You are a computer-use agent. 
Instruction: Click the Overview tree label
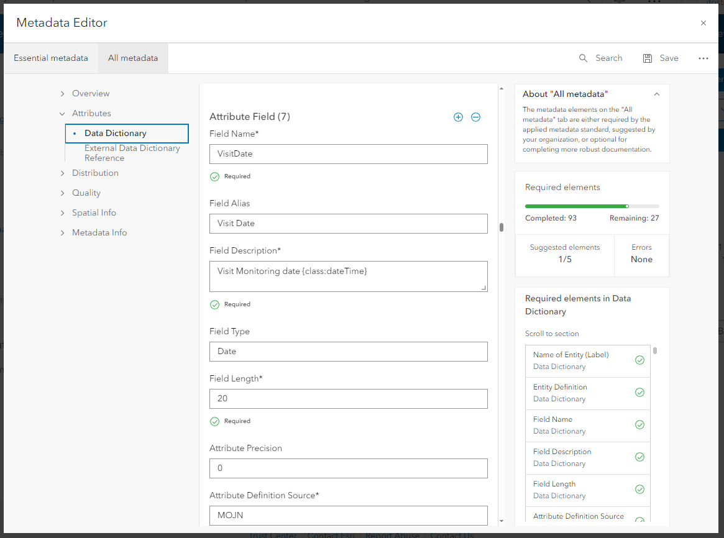pos(91,94)
